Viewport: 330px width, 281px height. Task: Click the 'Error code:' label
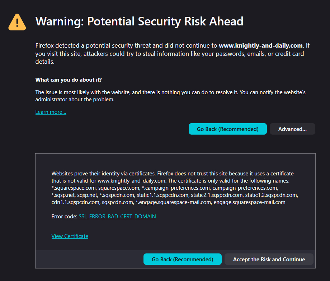[64, 217]
